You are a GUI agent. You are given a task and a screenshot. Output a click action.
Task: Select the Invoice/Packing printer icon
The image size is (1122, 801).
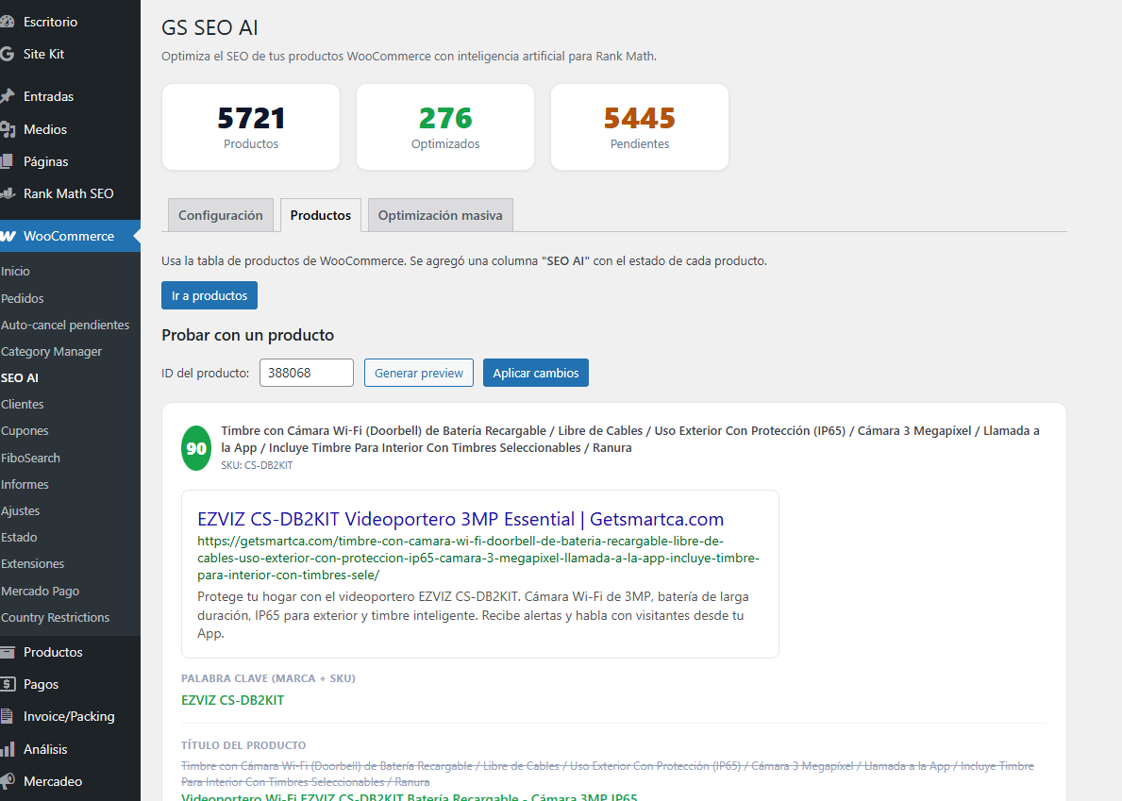point(10,716)
